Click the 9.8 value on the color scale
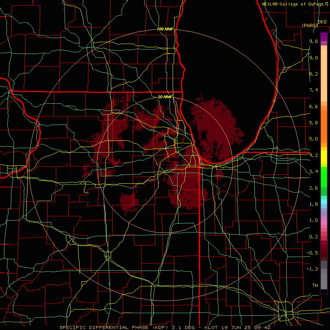Screen dimensions: 330x330 click(313, 41)
